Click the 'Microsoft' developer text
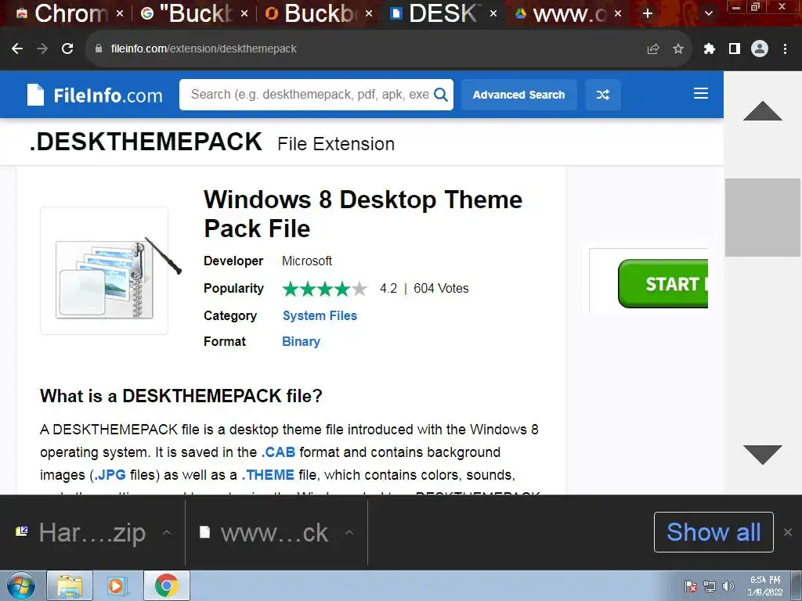The height and width of the screenshot is (601, 802). [x=307, y=261]
